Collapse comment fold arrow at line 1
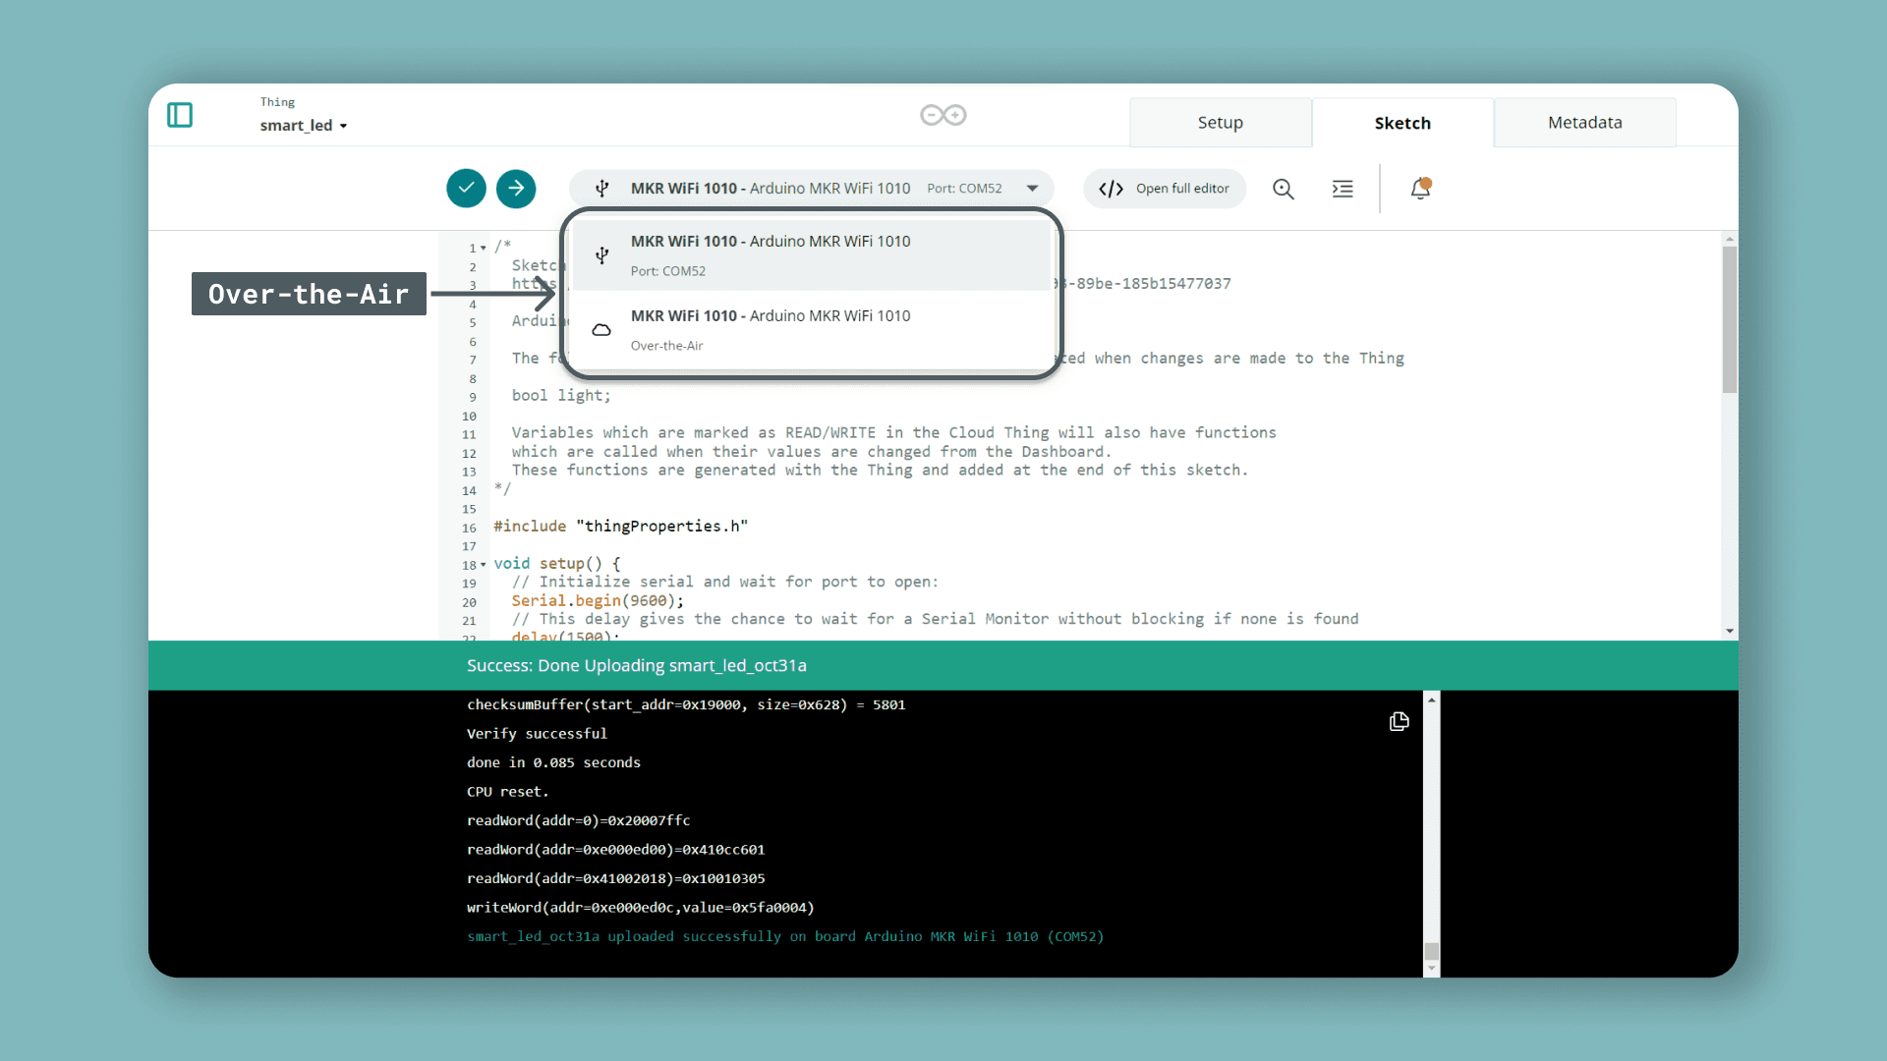Viewport: 1887px width, 1061px height. (483, 248)
